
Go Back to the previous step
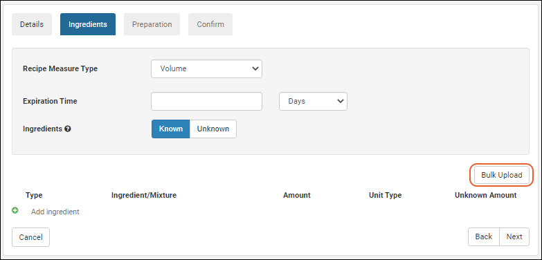click(484, 237)
